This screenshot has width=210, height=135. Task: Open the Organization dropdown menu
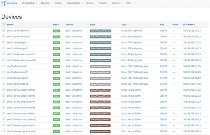pos(30,3)
